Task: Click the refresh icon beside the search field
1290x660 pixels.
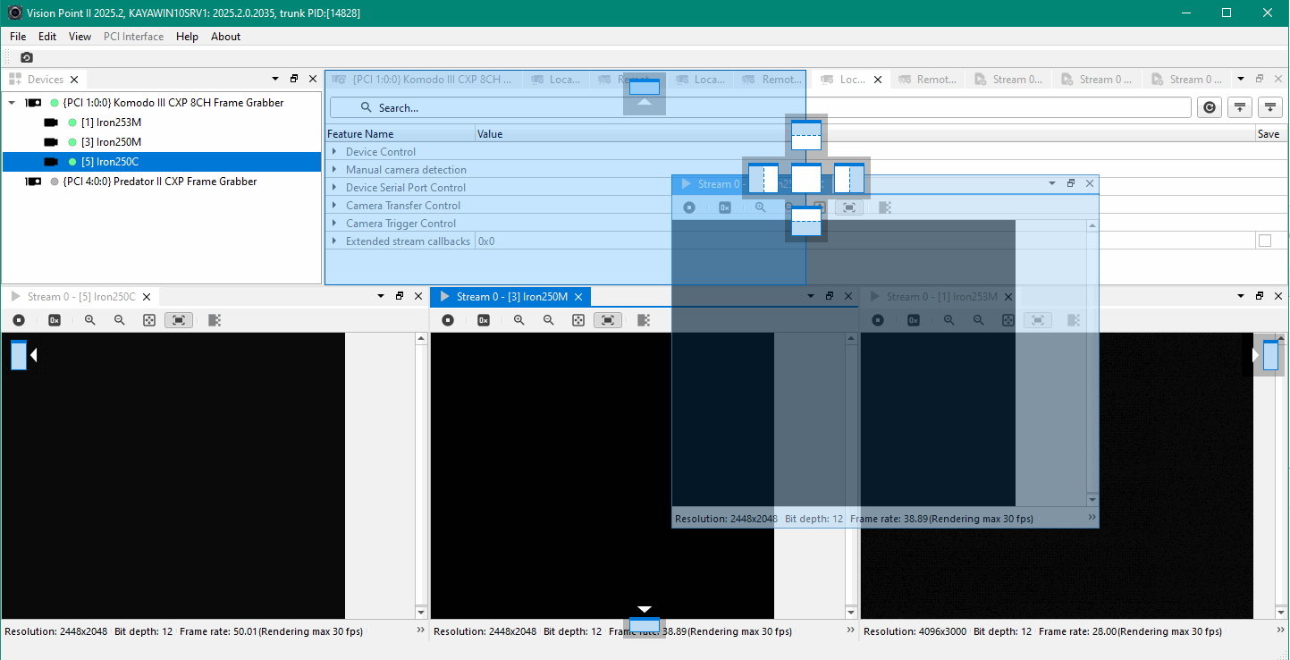Action: click(1209, 107)
